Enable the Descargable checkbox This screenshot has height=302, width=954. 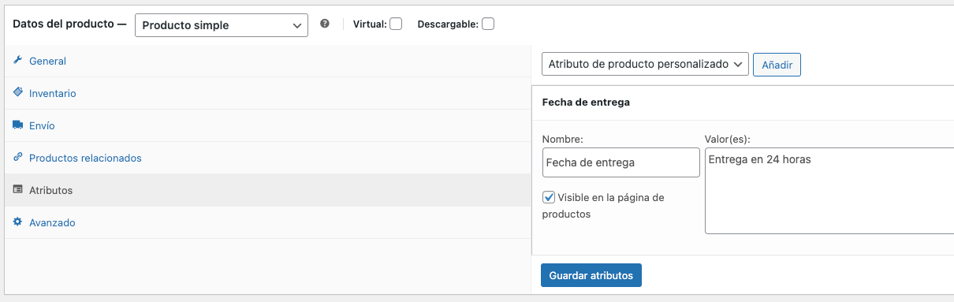(488, 24)
